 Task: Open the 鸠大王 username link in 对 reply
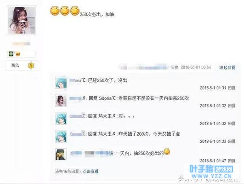point(107,116)
